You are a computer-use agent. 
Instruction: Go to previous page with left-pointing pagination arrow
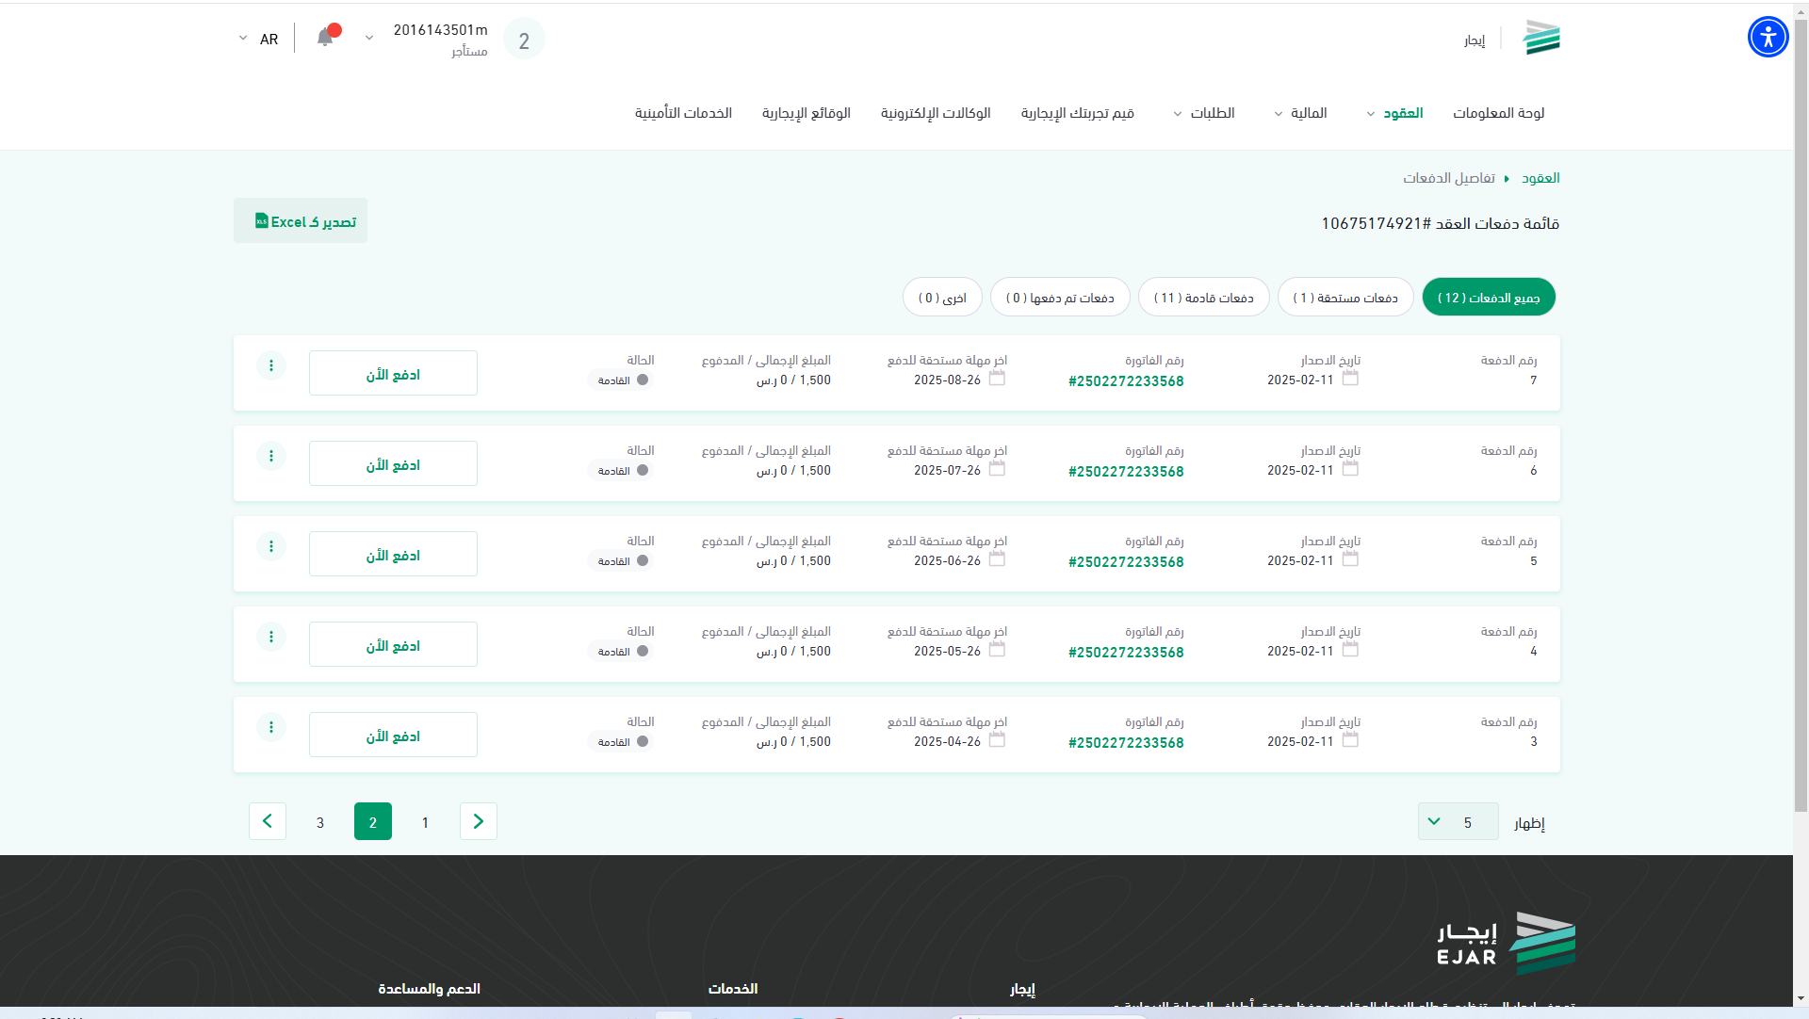[x=268, y=821]
